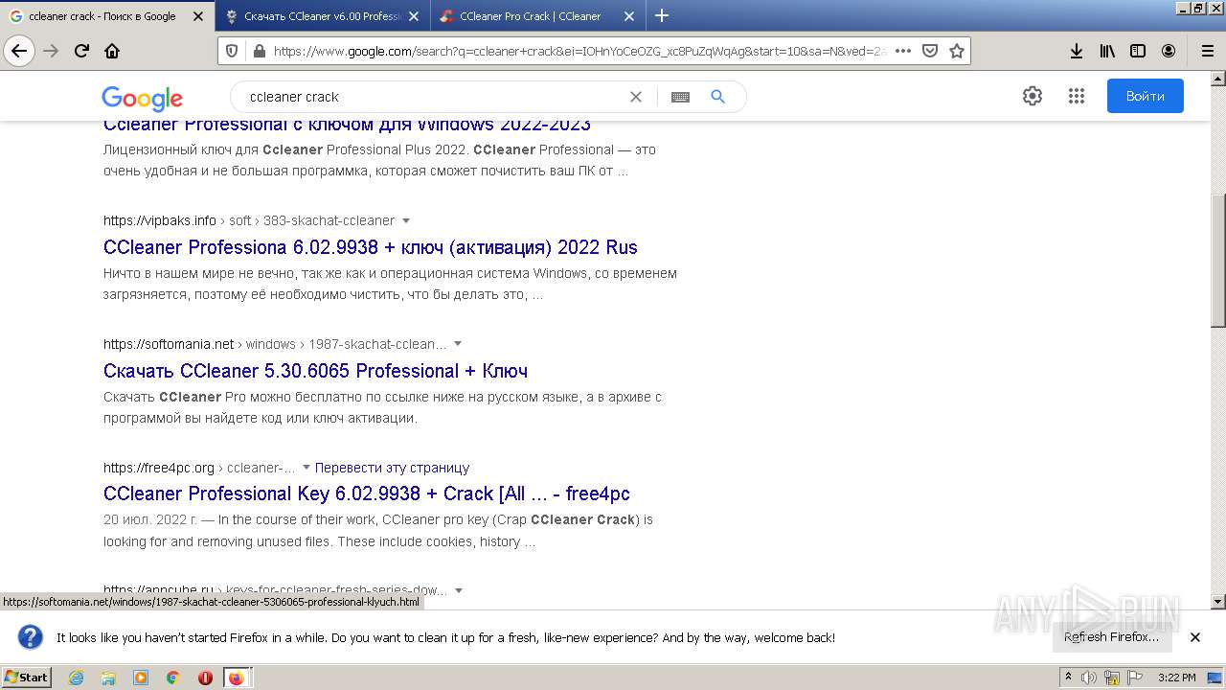
Task: Click the forward navigation arrow
Action: coord(51,51)
